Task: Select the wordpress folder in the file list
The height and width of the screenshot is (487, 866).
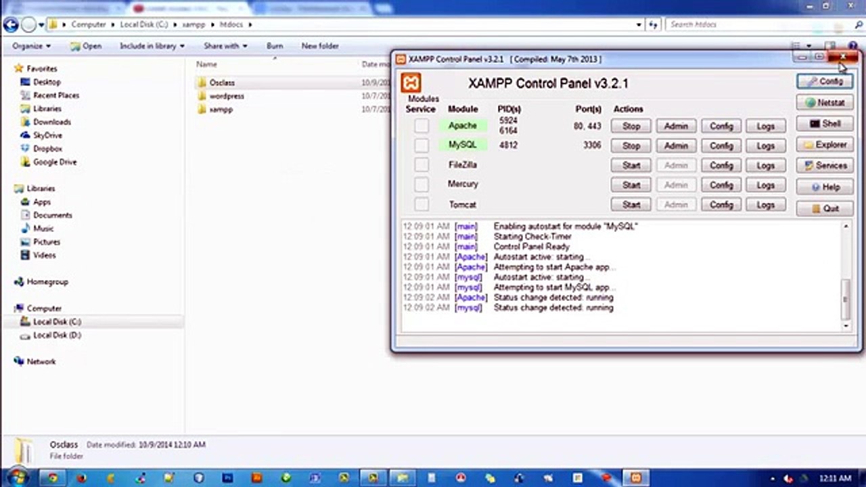Action: click(x=227, y=96)
